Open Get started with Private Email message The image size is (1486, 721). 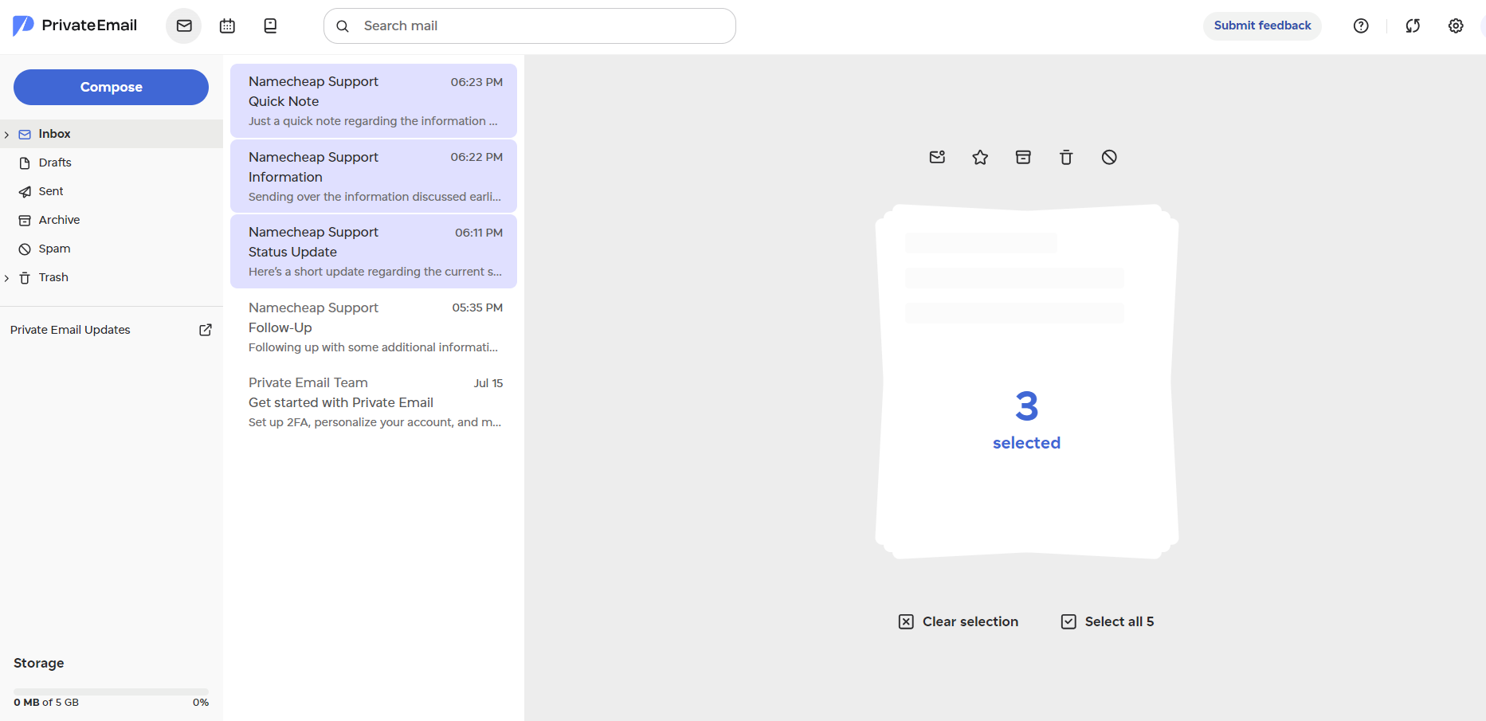point(374,402)
